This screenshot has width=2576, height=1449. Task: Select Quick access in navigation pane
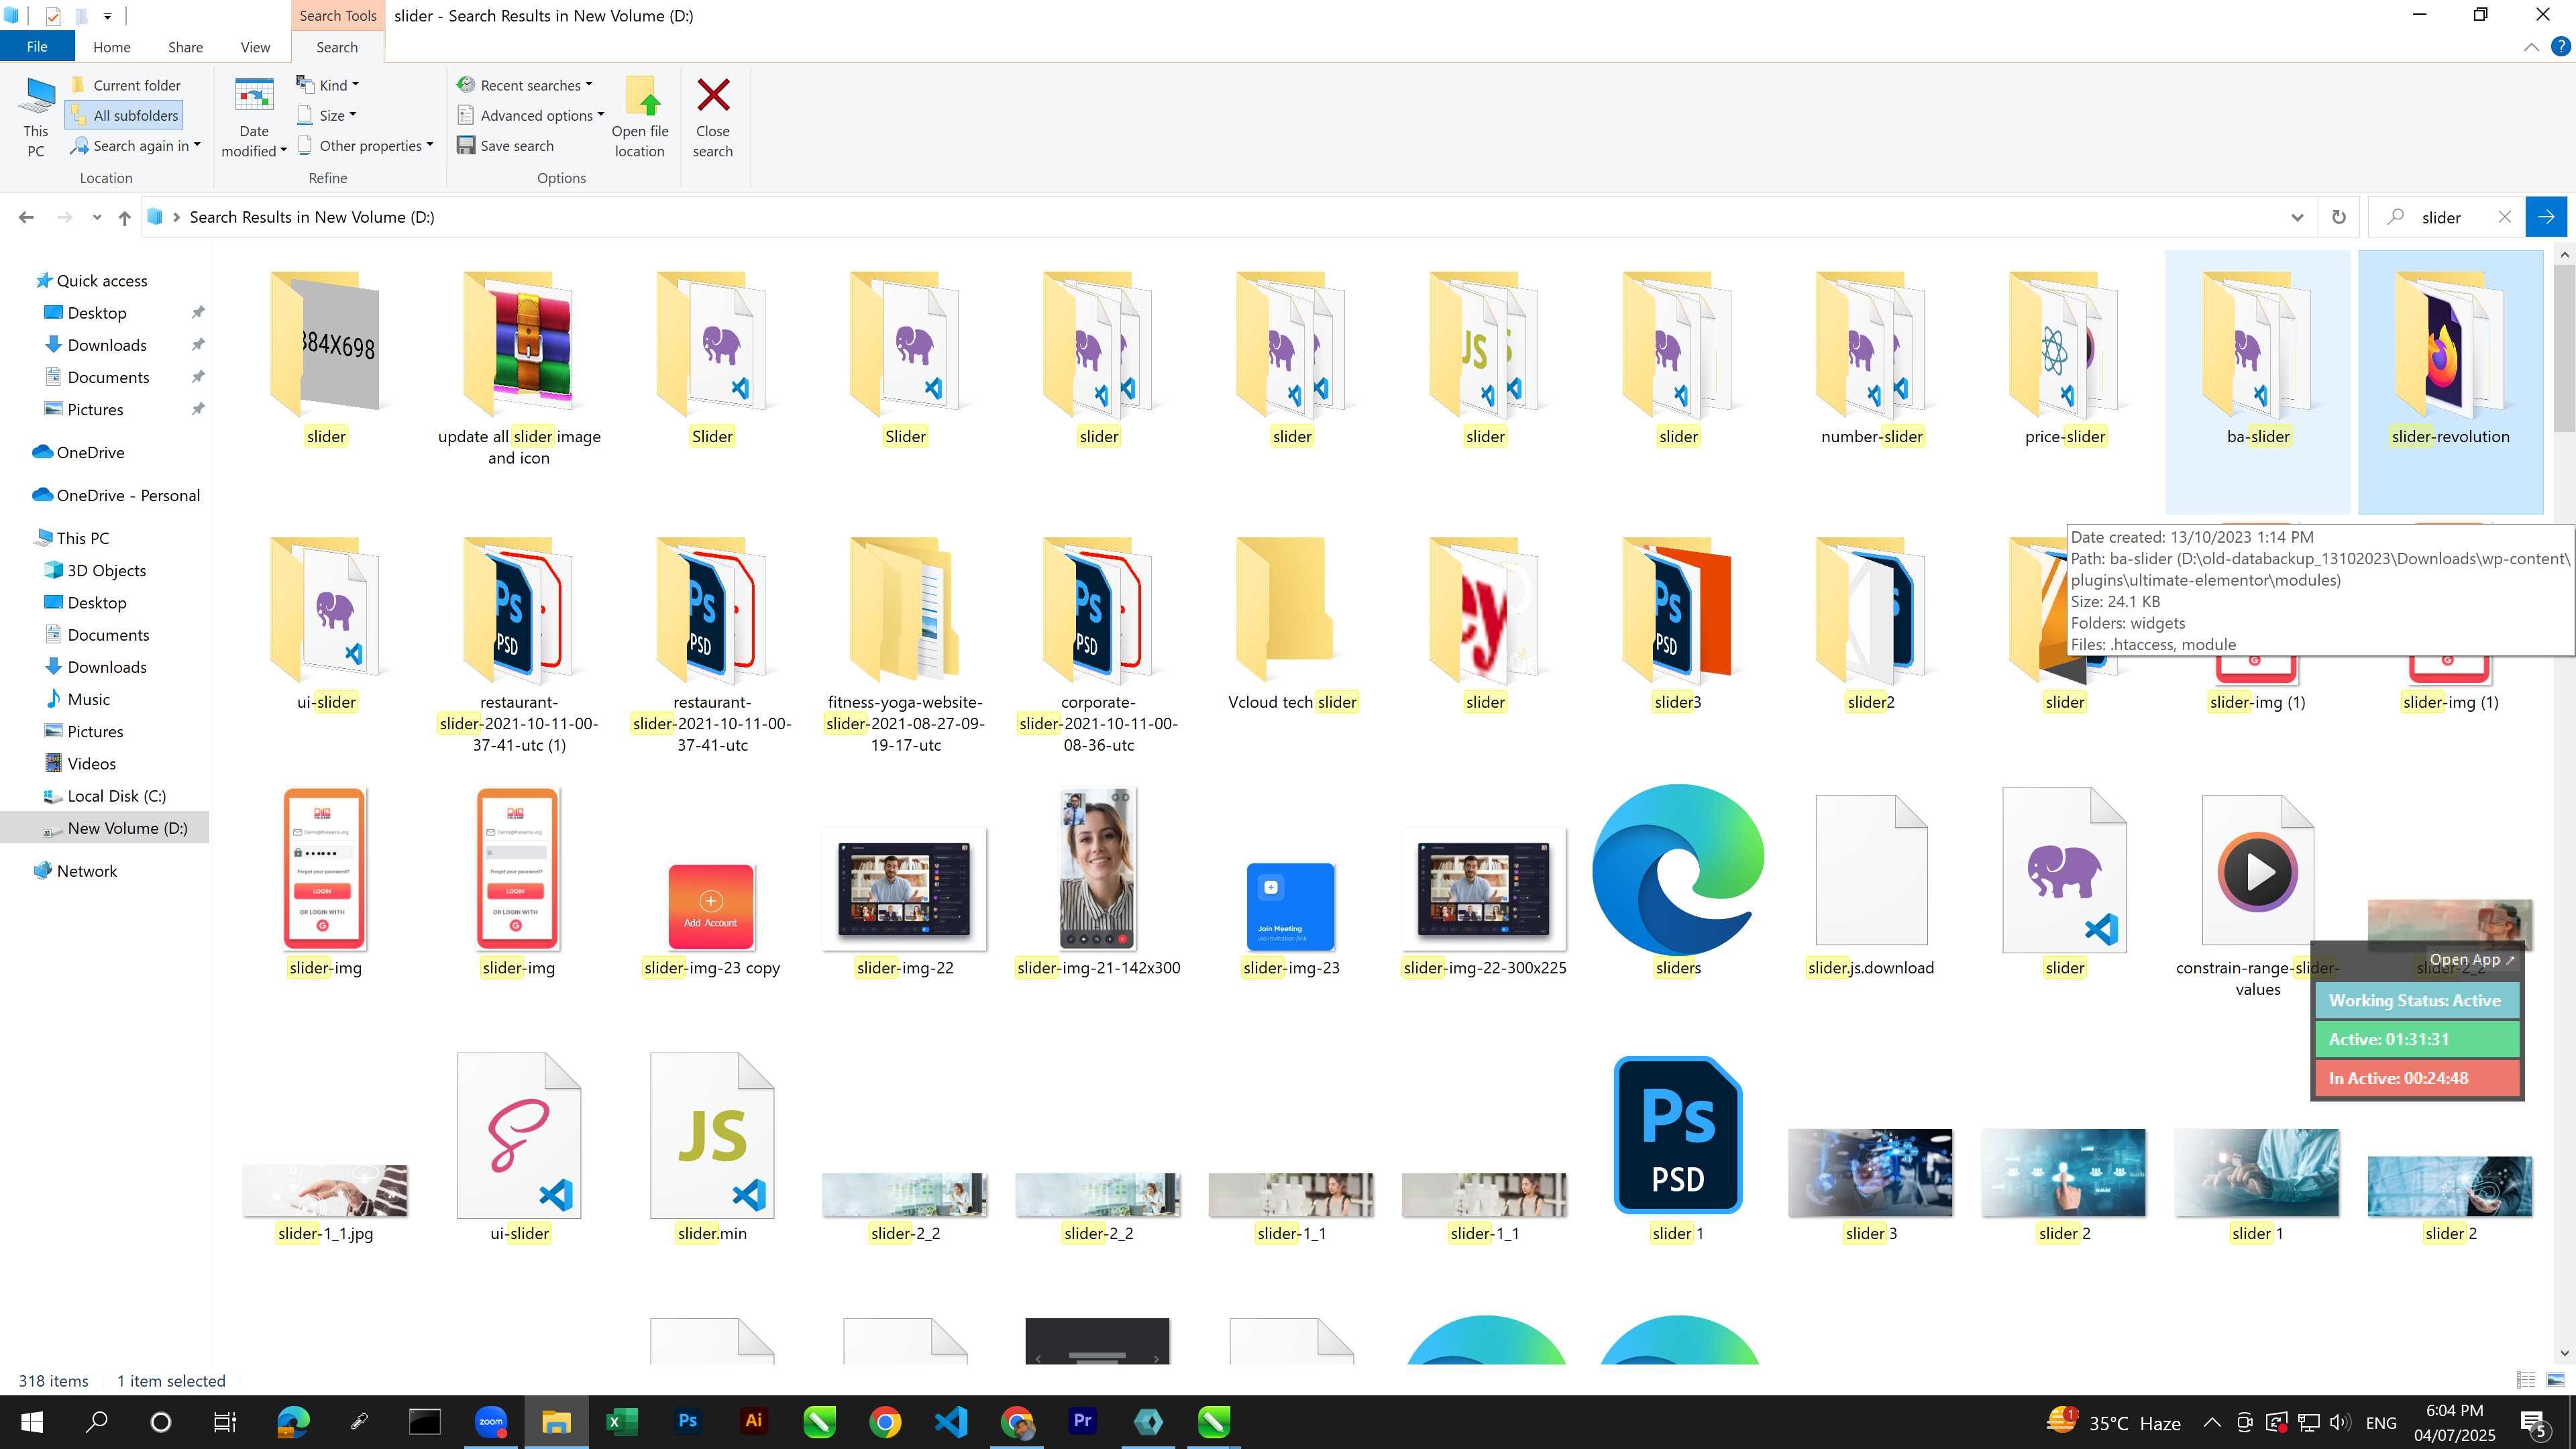[101, 281]
